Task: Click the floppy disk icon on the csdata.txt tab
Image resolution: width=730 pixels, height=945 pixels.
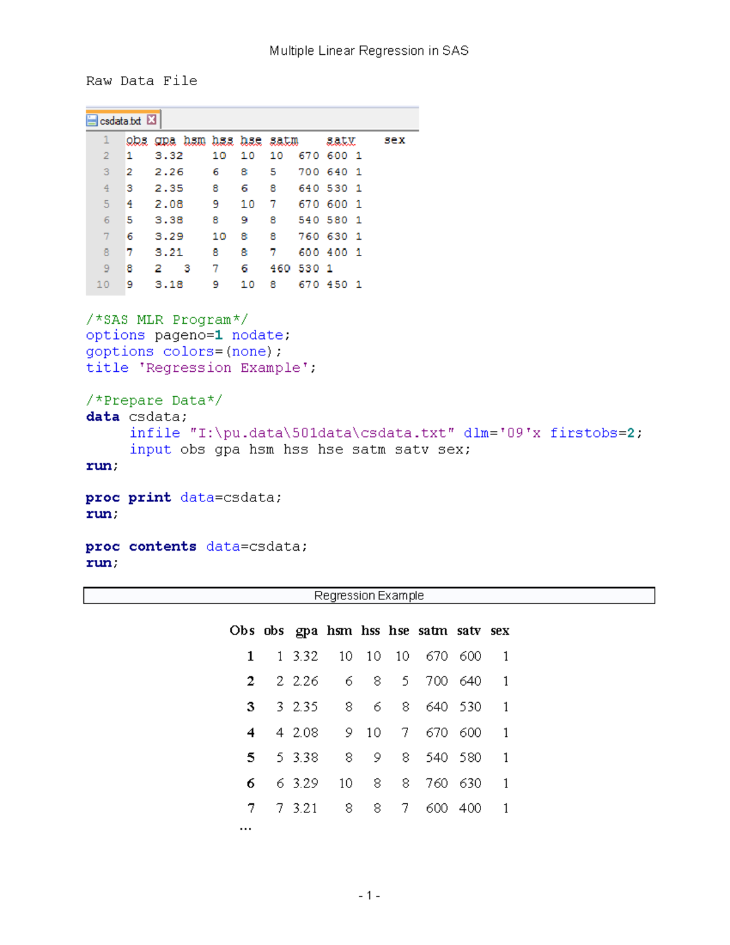Action: 92,120
